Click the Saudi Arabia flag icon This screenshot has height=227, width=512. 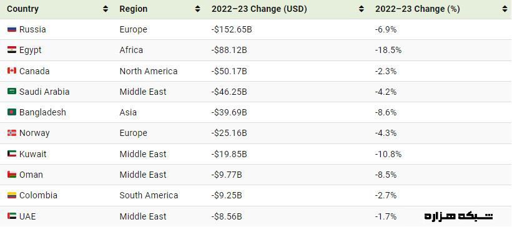point(12,92)
